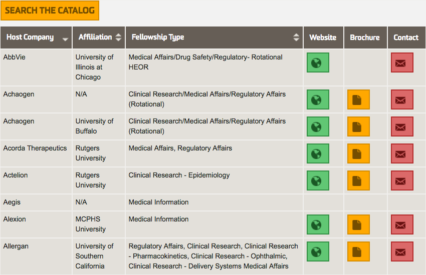Select the Acorda Therapeutics company name
The height and width of the screenshot is (275, 426).
coord(35,148)
